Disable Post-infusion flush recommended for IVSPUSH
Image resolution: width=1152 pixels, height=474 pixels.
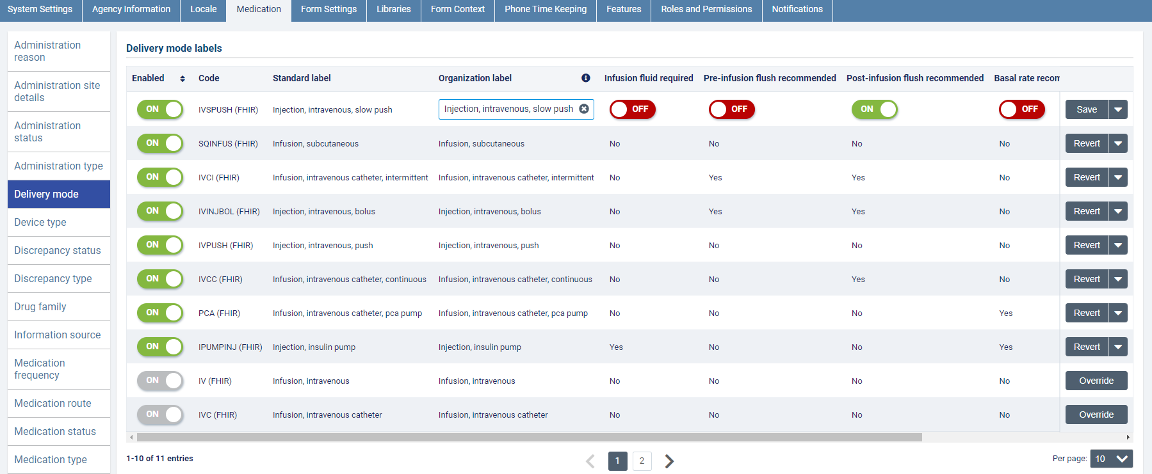(874, 109)
